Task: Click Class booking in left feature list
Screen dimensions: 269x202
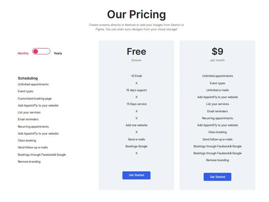Action: point(27,140)
